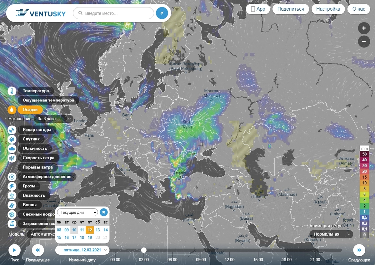This screenshot has height=265, width=375.
Task: Open the Настройка menu
Action: [328, 9]
